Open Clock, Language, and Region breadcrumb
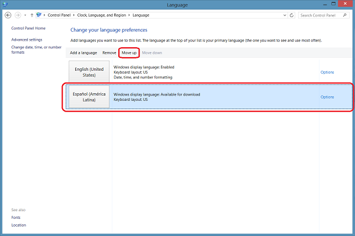 [x=101, y=15]
